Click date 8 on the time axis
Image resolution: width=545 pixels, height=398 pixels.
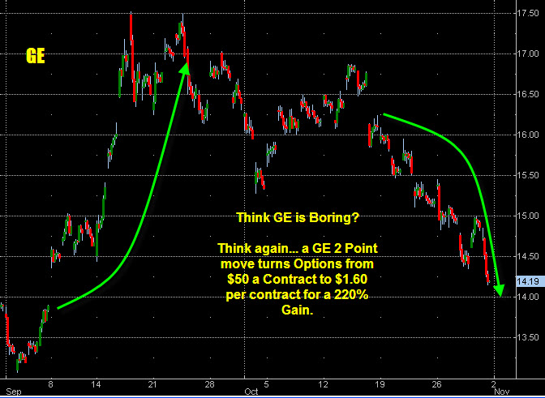[x=51, y=382]
